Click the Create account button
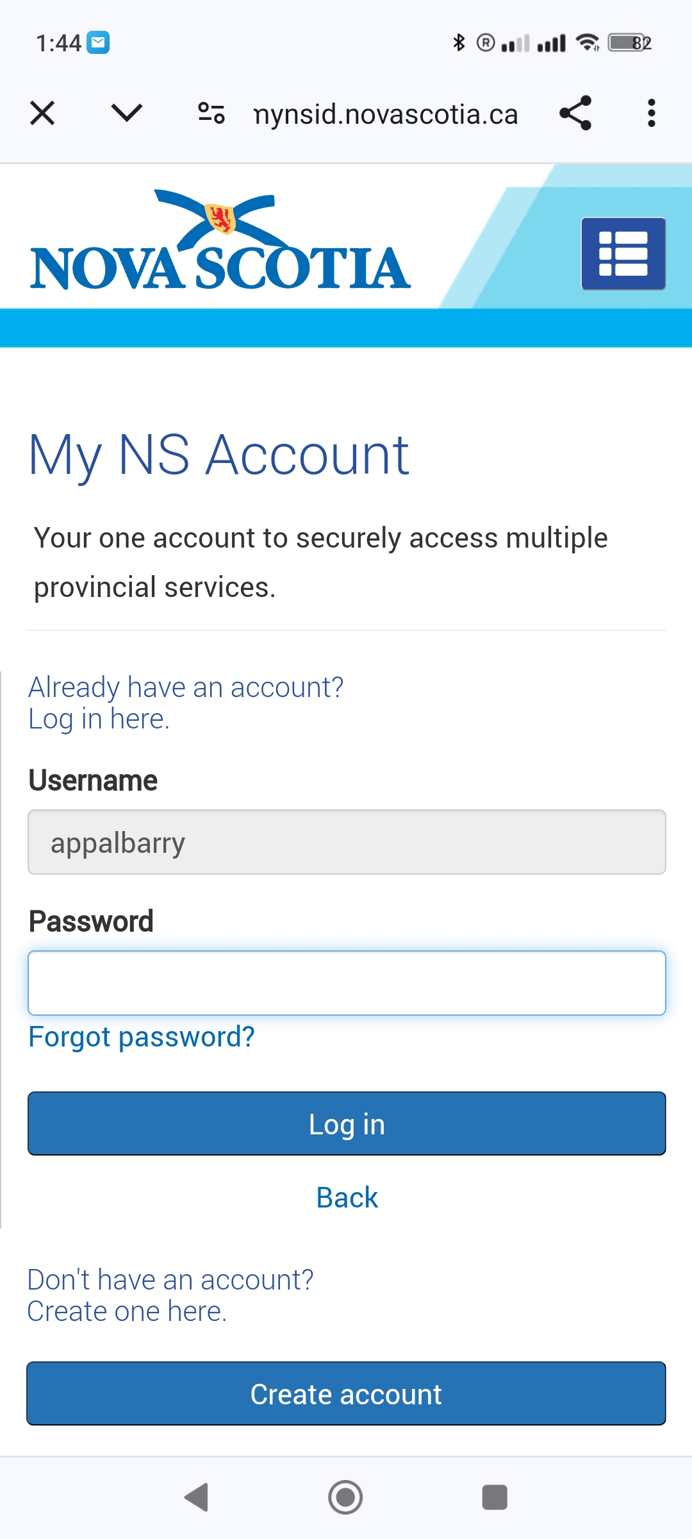This screenshot has width=692, height=1539. [346, 1393]
